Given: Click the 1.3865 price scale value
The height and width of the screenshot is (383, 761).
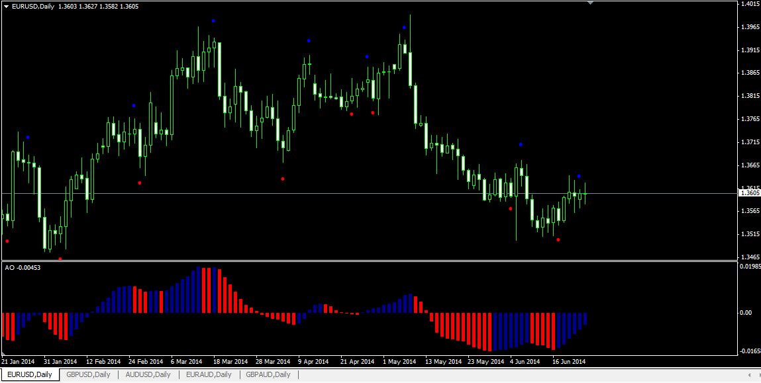Looking at the screenshot, I should 750,73.
